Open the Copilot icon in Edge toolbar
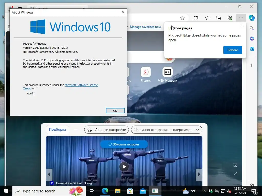This screenshot has height=196, width=262. pos(252,18)
